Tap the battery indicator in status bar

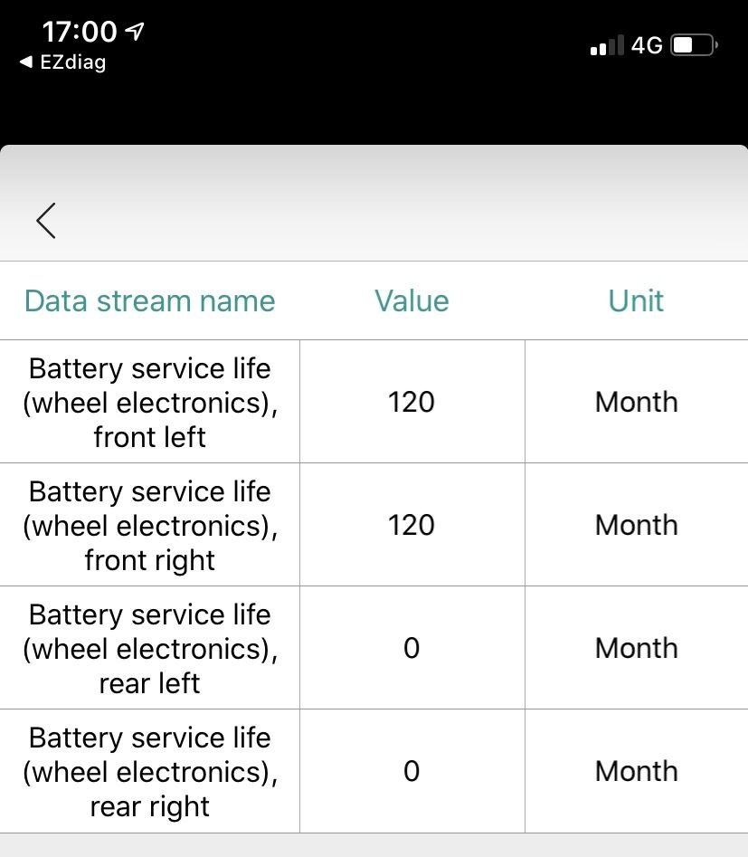[694, 45]
